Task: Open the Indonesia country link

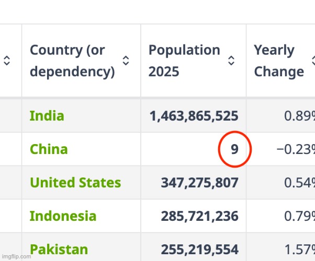Action: 63,216
